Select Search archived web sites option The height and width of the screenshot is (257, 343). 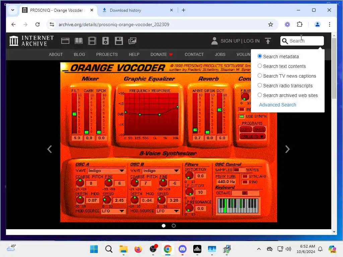[260, 95]
